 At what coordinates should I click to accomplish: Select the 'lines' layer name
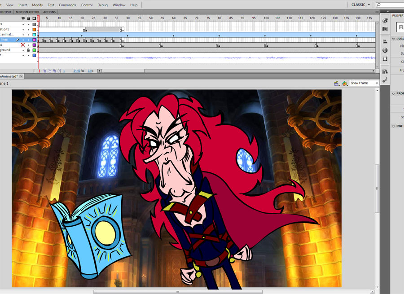point(4,39)
